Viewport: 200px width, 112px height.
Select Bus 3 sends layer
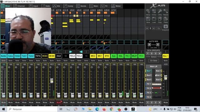tap(149, 75)
